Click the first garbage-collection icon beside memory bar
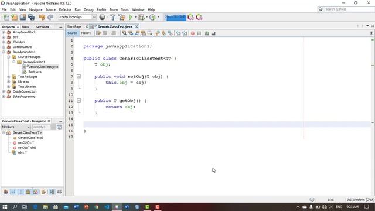This screenshot has width=375, height=211. (191, 17)
